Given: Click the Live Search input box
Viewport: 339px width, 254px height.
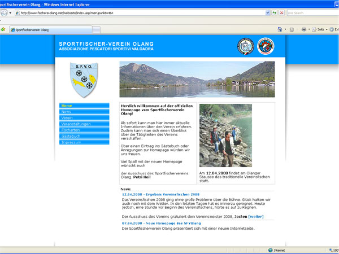Looking at the screenshot, I should point(312,13).
